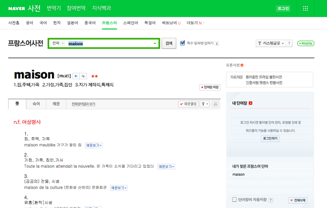
Task: Open the T font size dropdown
Action: point(205,104)
